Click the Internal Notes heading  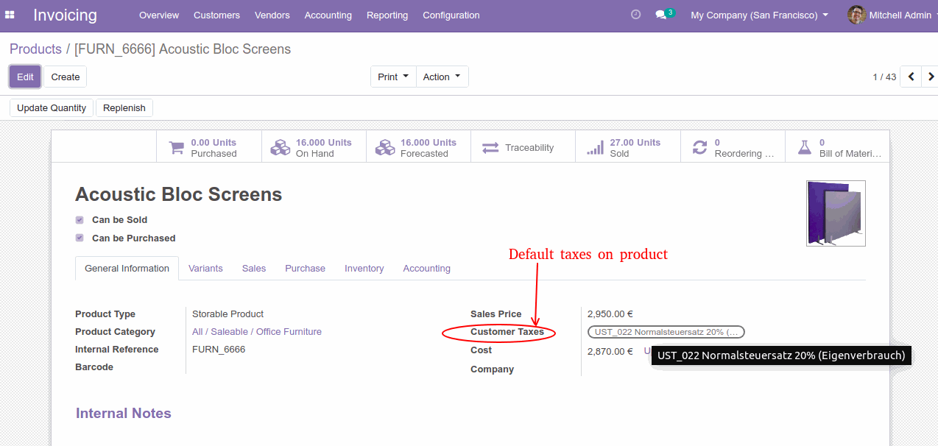124,414
